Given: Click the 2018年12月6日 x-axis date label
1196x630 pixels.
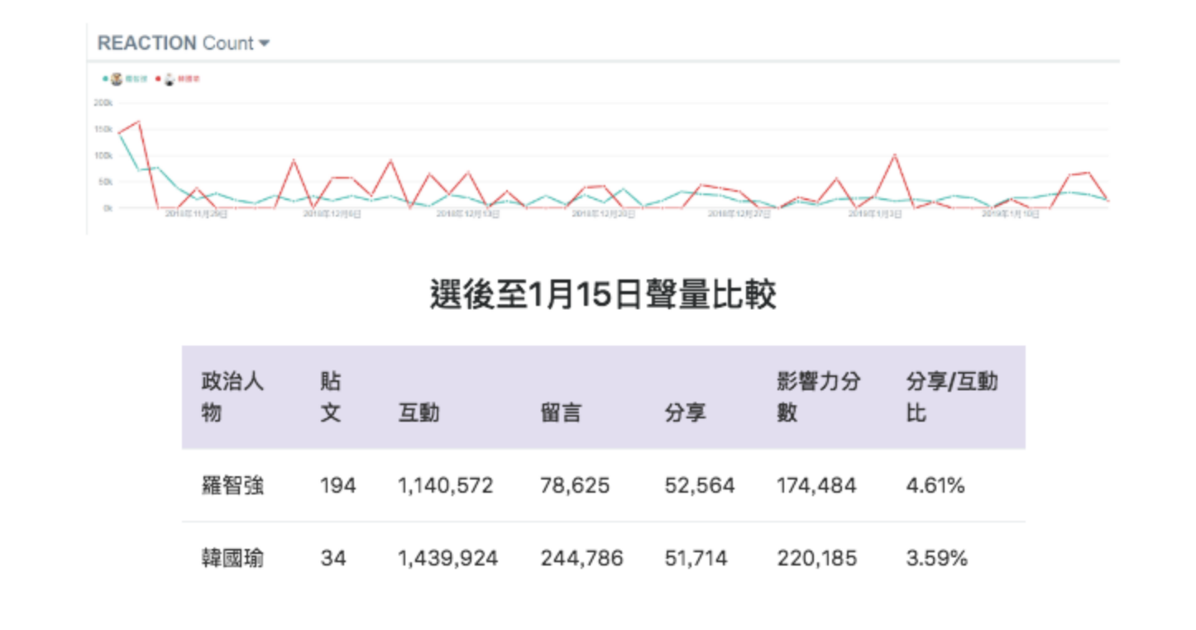Looking at the screenshot, I should coord(332,213).
